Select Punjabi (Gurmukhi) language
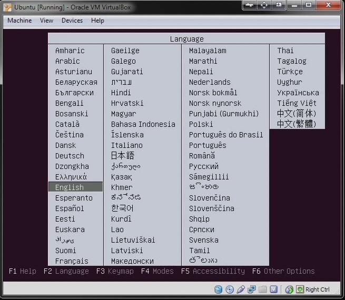345x300 pixels. (224, 114)
